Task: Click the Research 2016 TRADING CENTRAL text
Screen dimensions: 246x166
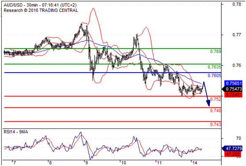Action: 41,10
